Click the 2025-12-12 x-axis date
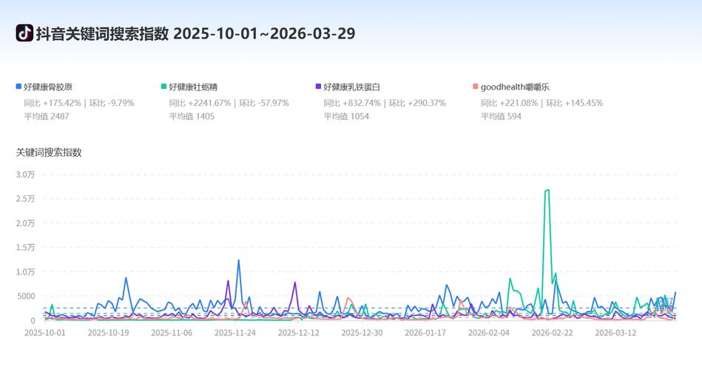Image resolution: width=702 pixels, height=370 pixels. click(299, 333)
